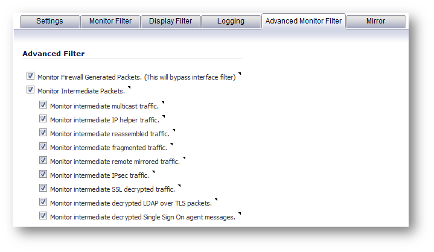This screenshot has height=252, width=434.
Task: Uncheck intermediate IPsec traffic checkbox
Action: pos(43,174)
